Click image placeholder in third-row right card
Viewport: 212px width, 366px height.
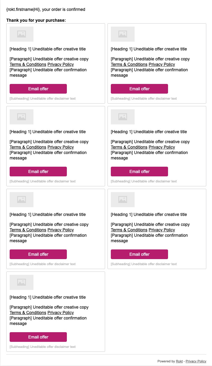123,200
